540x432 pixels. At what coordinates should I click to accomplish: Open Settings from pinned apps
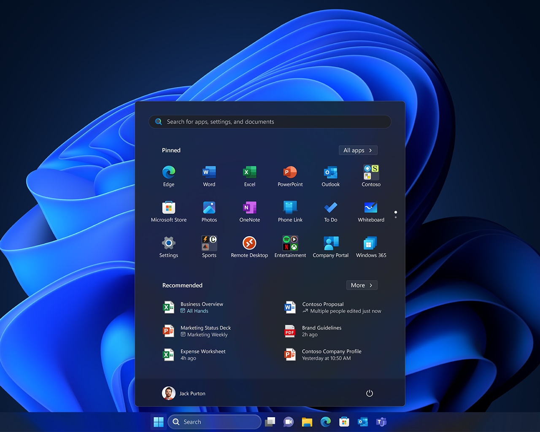[169, 247]
